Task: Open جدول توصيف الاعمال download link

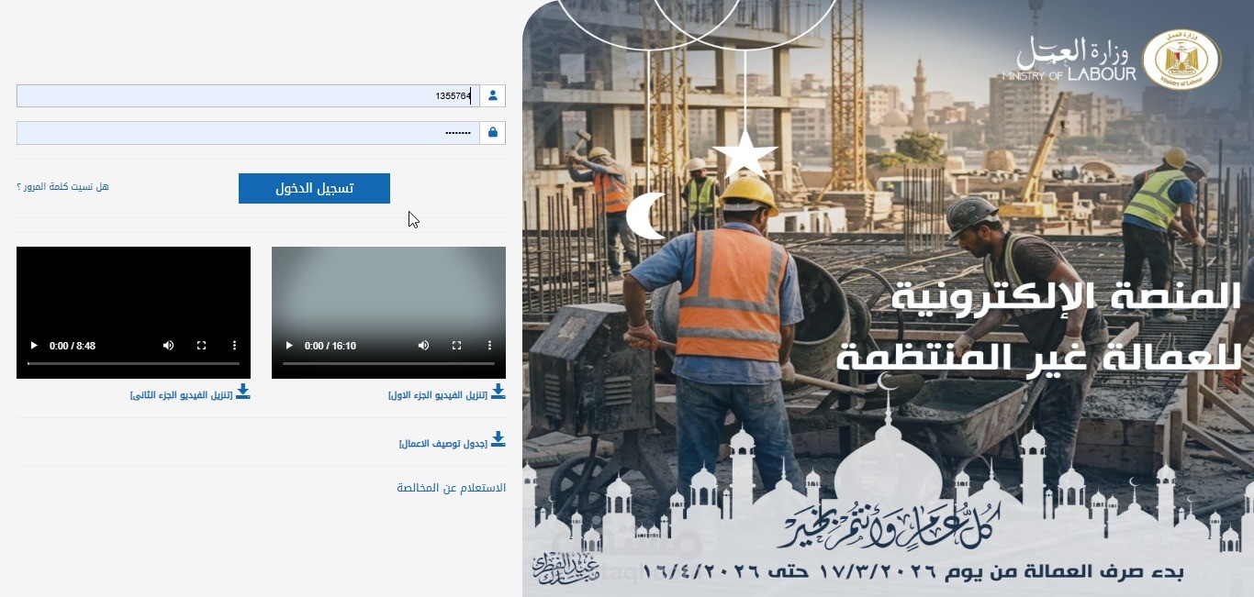Action: (443, 444)
